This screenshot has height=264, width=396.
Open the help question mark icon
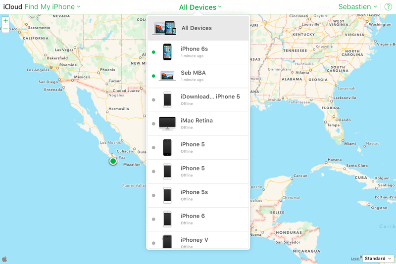tap(388, 7)
